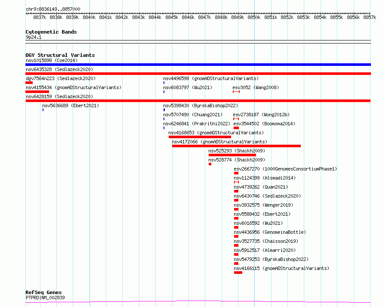Select the DGV Structural Variants track title

pyautogui.click(x=60, y=55)
